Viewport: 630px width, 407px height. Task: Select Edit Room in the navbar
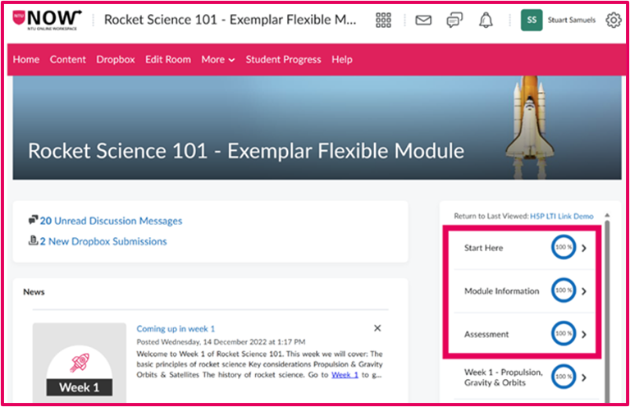pos(168,59)
